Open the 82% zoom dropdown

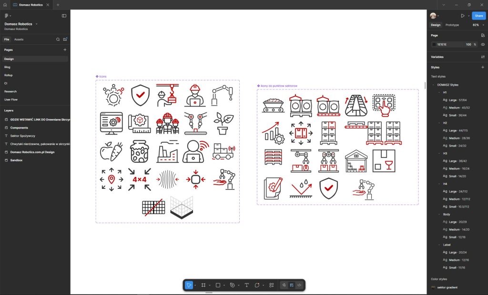tap(476, 25)
